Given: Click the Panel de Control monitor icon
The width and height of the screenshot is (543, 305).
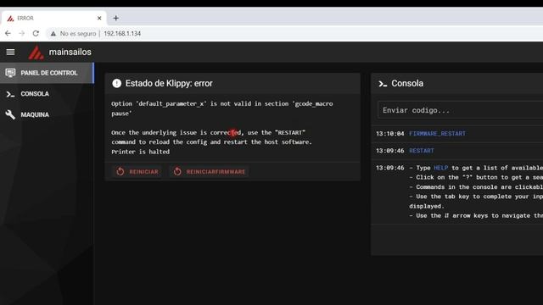Looking at the screenshot, I should pos(10,73).
